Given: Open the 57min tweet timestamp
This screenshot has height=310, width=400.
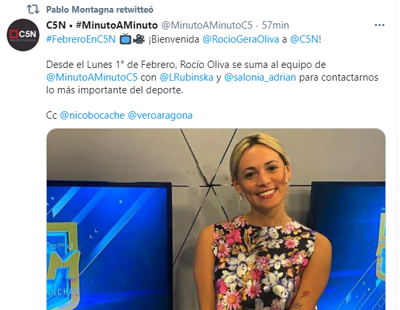Looking at the screenshot, I should (x=275, y=25).
